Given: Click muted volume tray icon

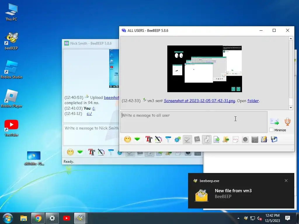Looking at the screenshot, I should [259, 218].
